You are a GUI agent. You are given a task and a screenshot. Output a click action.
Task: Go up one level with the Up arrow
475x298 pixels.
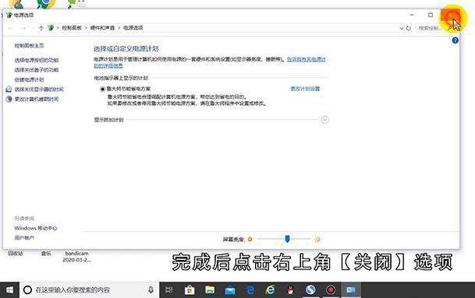pos(41,28)
